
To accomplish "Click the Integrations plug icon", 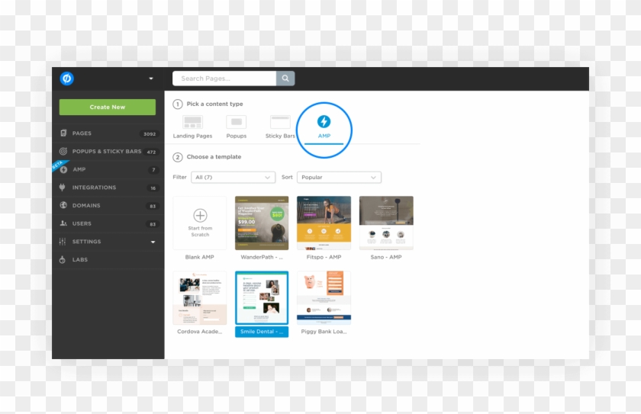I will 62,188.
